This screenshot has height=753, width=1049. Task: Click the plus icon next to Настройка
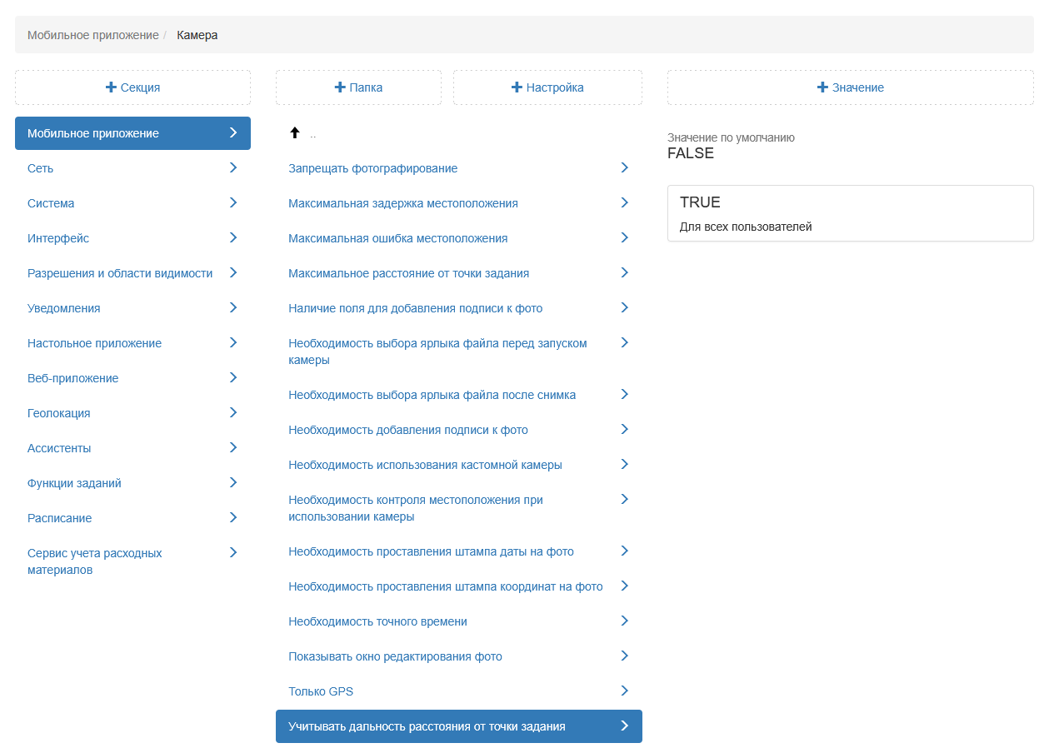pyautogui.click(x=517, y=87)
